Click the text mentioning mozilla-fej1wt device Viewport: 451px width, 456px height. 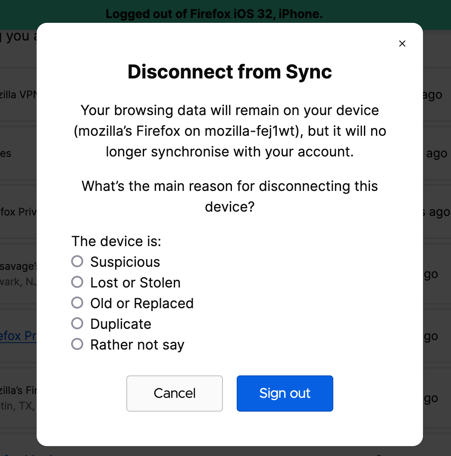tap(229, 131)
